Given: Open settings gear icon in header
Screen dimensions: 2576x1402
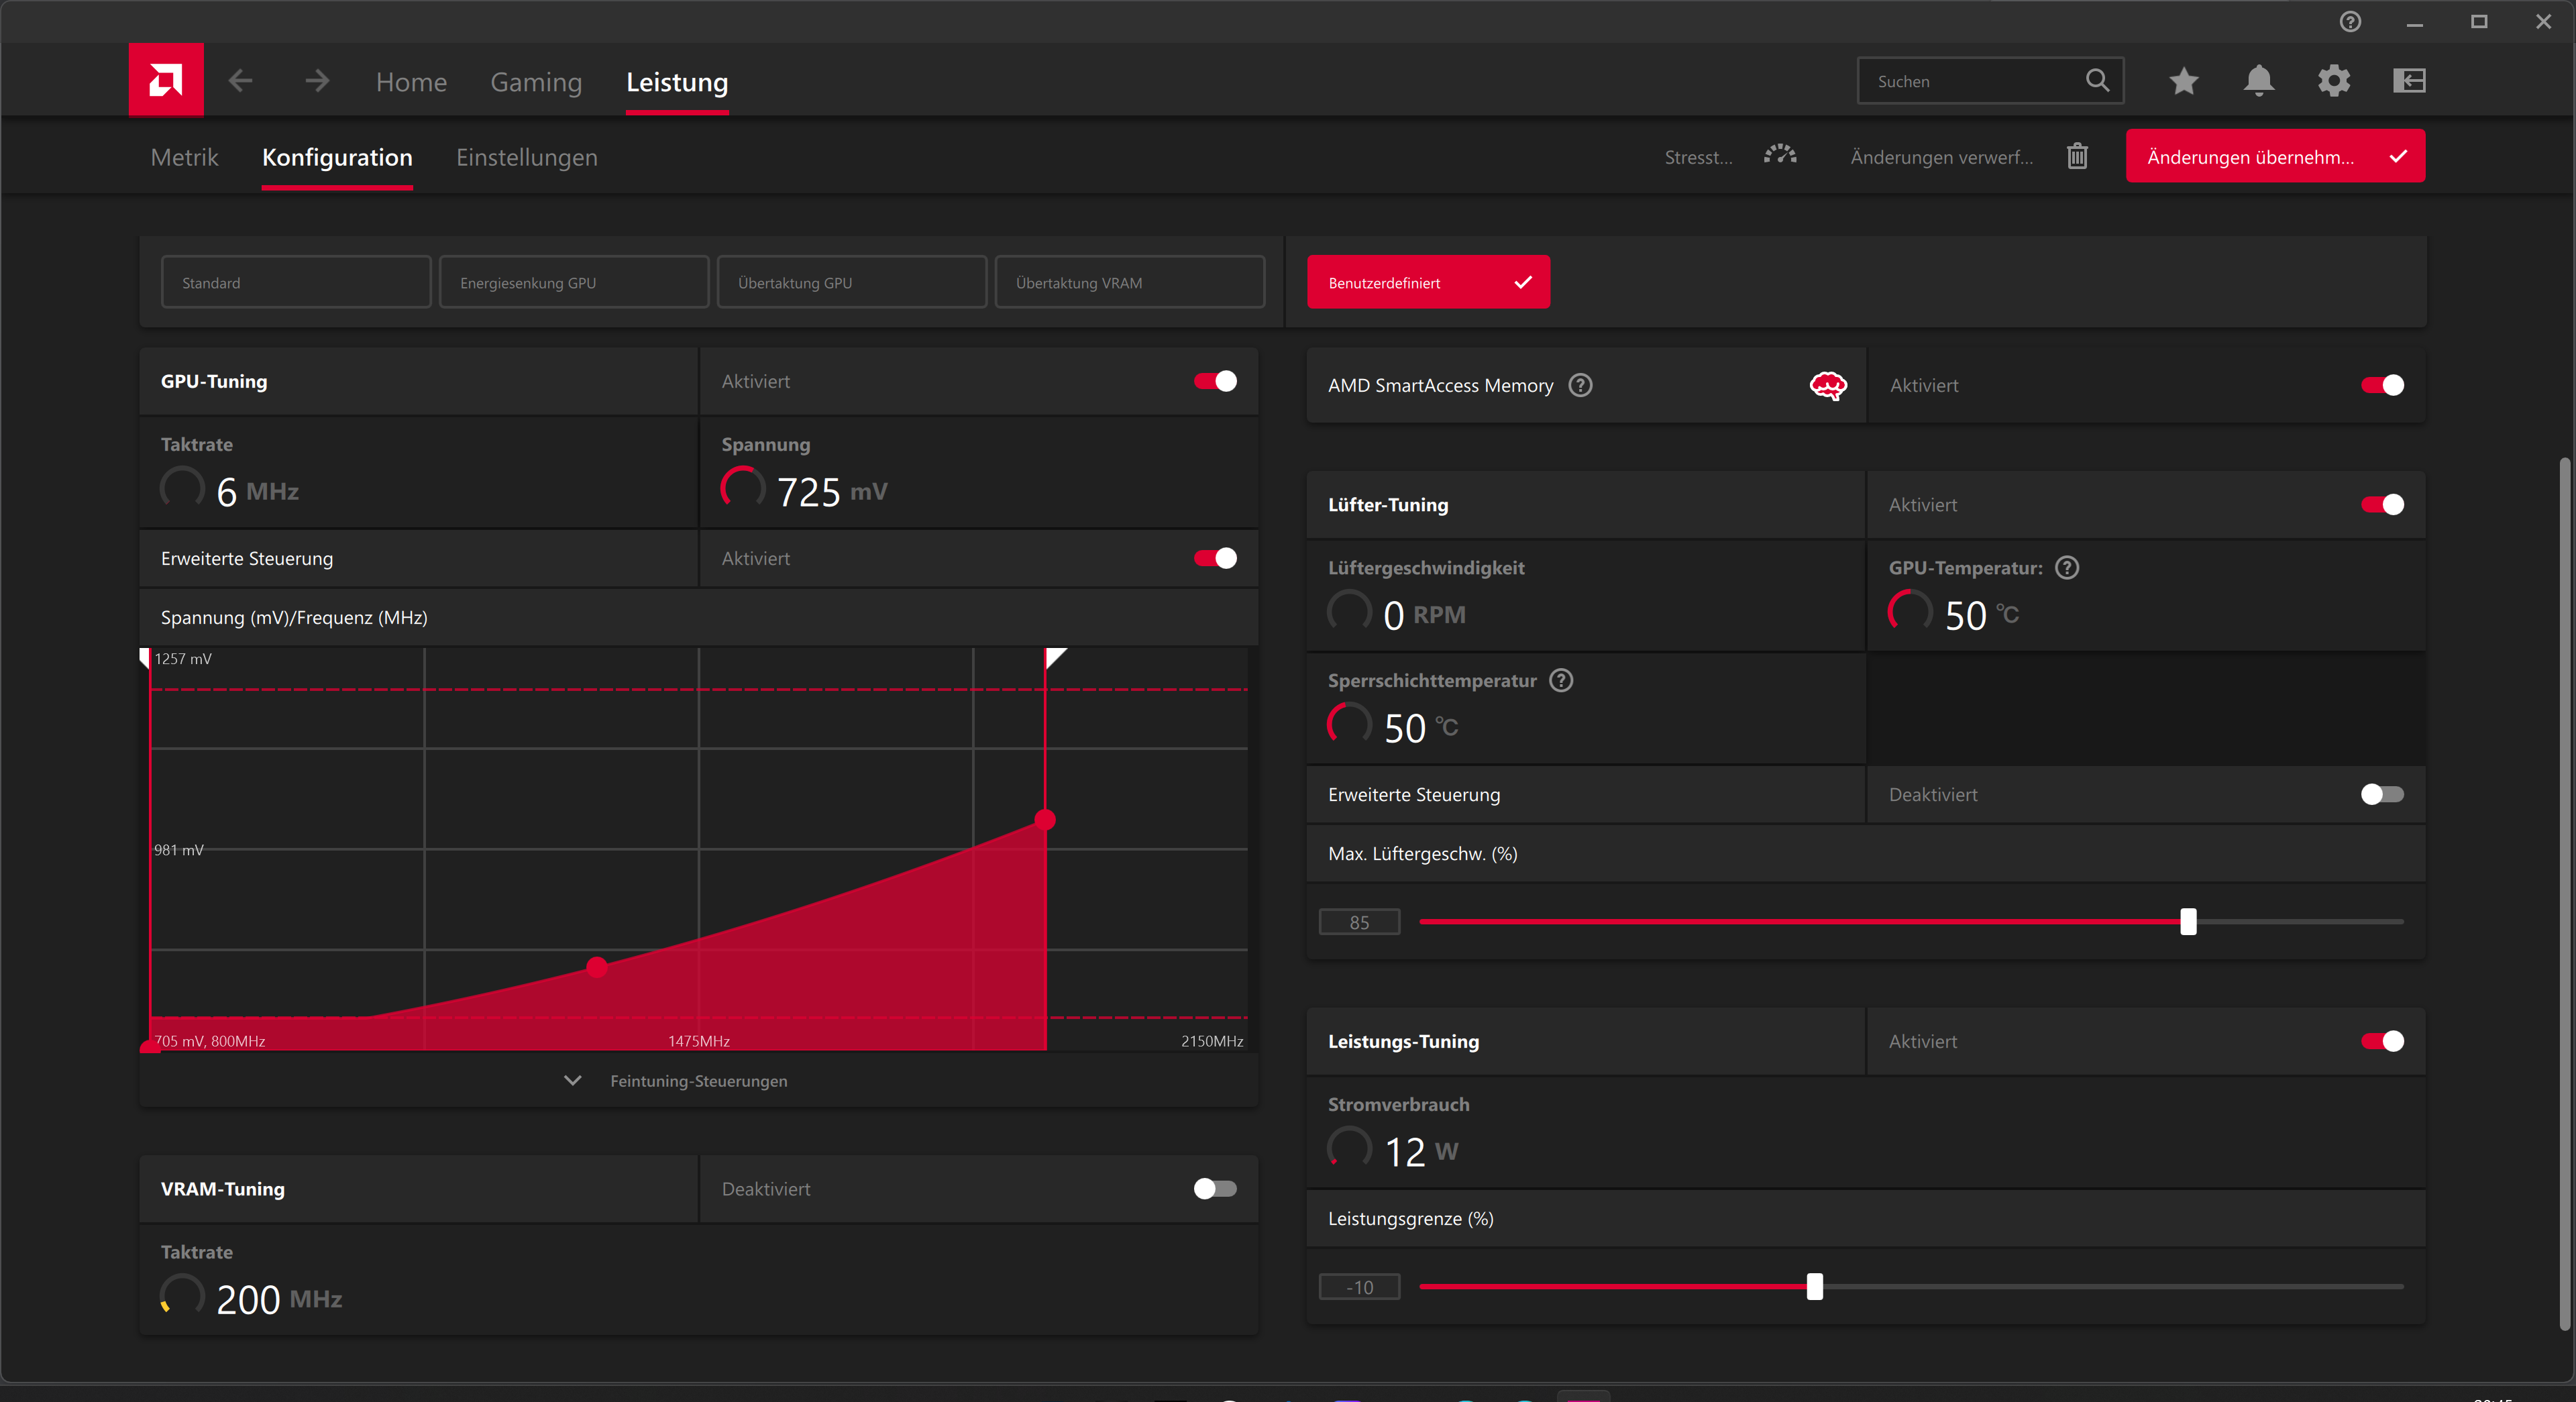Looking at the screenshot, I should tap(2333, 81).
